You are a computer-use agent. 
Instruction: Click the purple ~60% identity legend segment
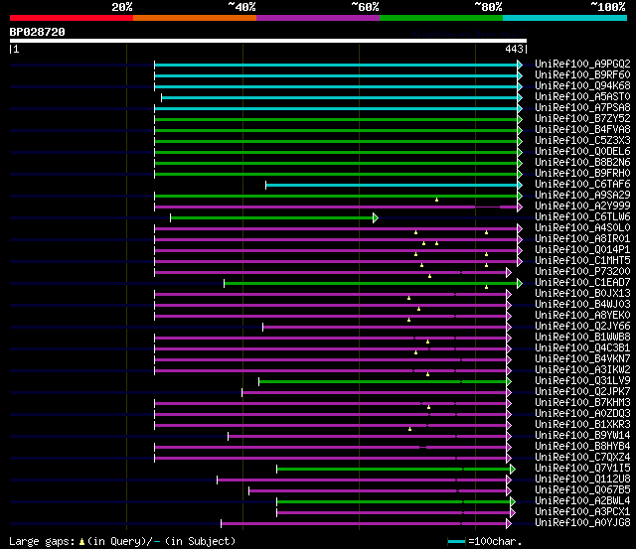[318, 18]
